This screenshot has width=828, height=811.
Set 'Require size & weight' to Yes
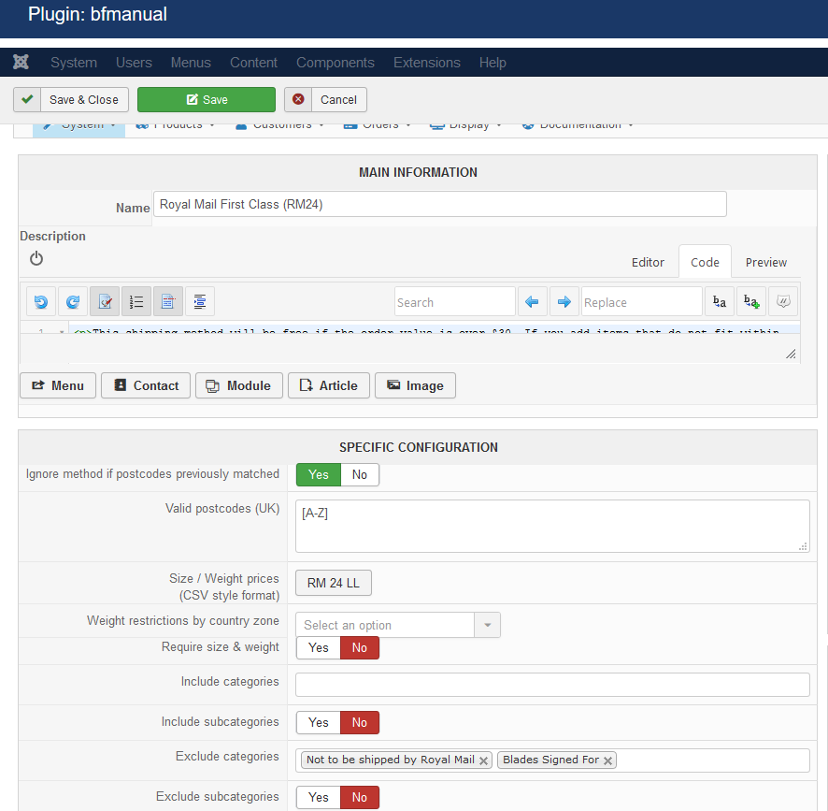coord(319,647)
